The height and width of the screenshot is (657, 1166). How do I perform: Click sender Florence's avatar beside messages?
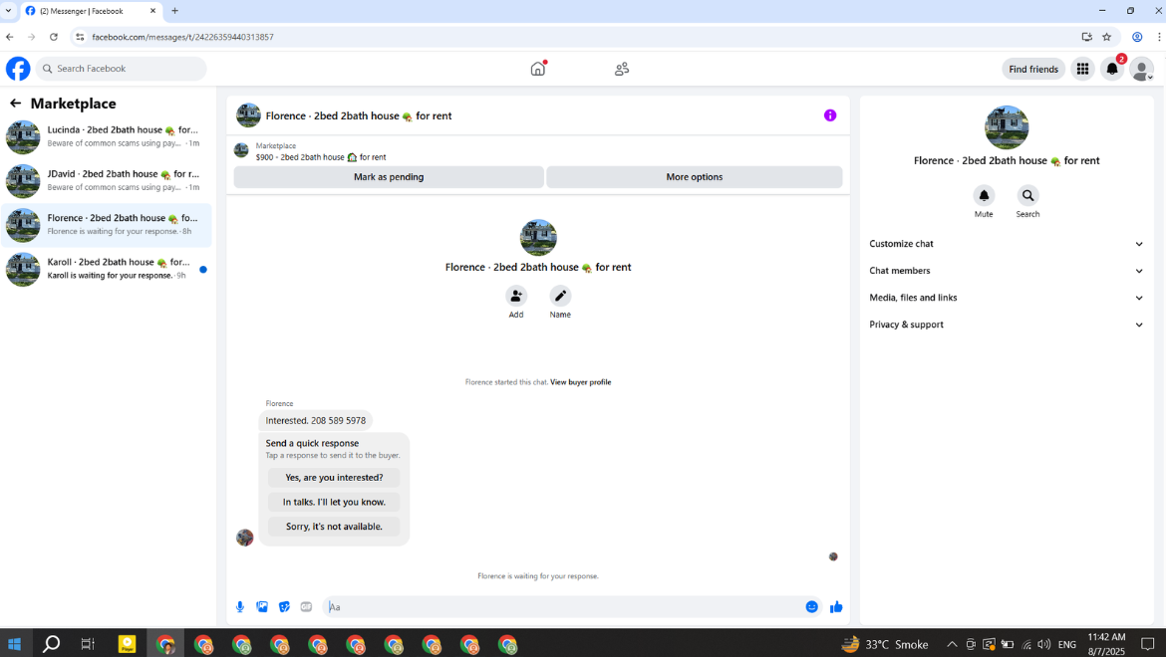click(244, 538)
